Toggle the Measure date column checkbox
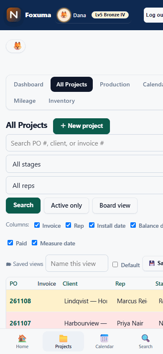 click(x=34, y=243)
